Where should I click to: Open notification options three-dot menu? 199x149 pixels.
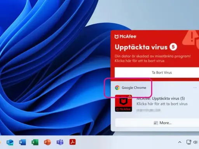click(x=195, y=88)
